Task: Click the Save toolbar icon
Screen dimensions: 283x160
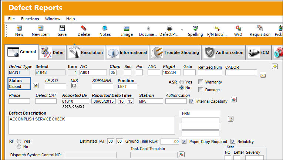Action: click(x=62, y=28)
